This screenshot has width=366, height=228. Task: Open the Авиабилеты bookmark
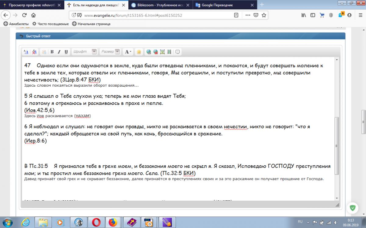pos(16,24)
